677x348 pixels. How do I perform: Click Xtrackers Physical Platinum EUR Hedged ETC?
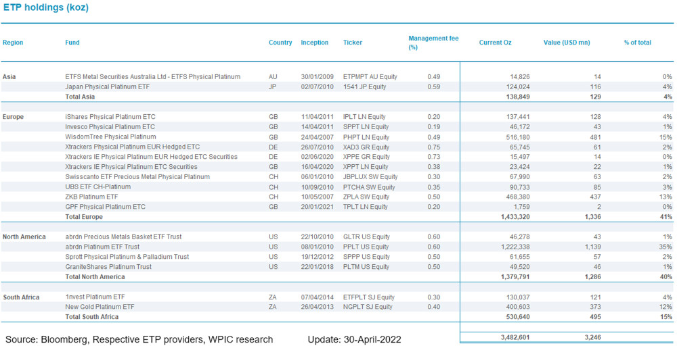[x=132, y=147]
